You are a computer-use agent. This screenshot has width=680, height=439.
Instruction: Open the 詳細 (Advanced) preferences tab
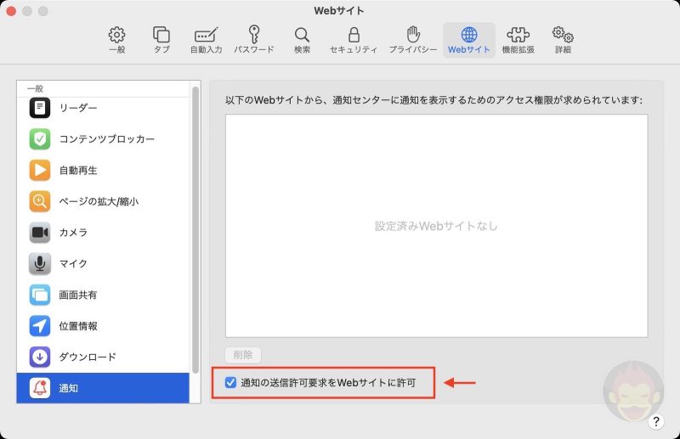pos(563,40)
